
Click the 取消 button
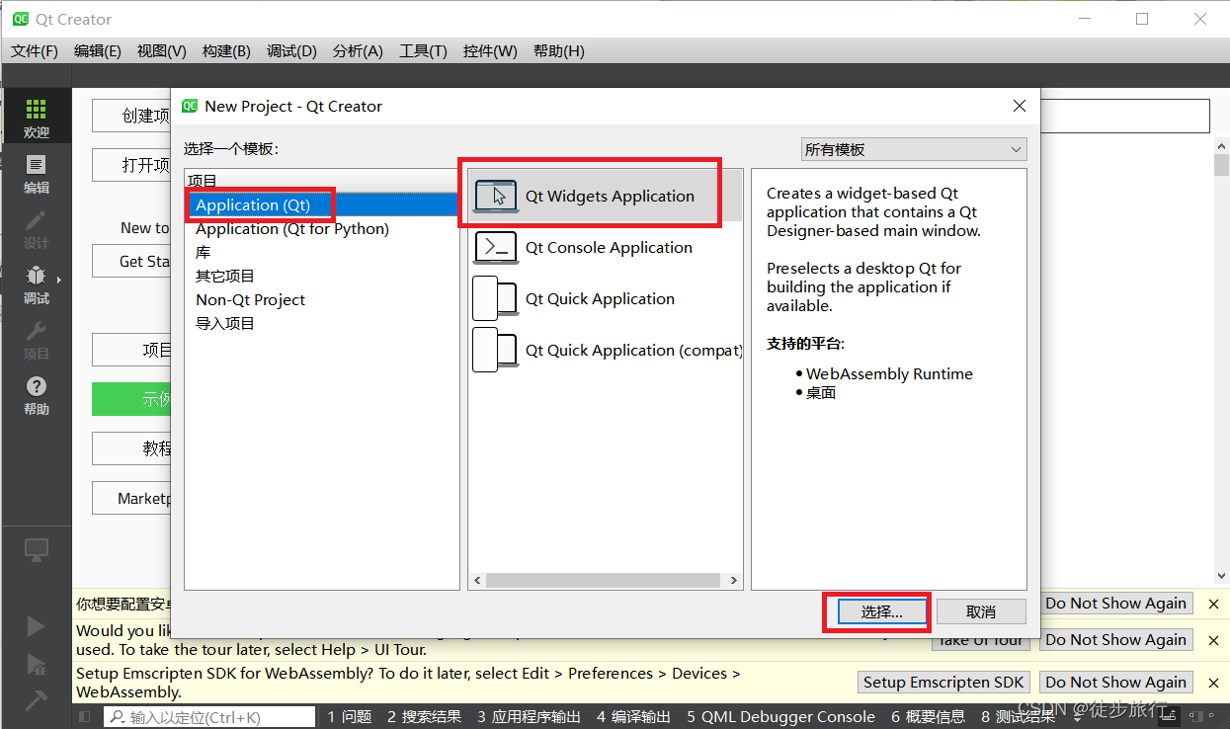point(981,612)
